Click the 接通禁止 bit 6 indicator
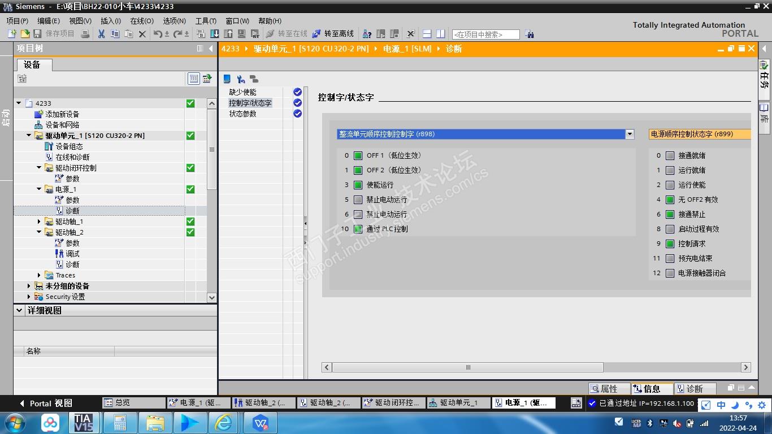 (x=670, y=214)
